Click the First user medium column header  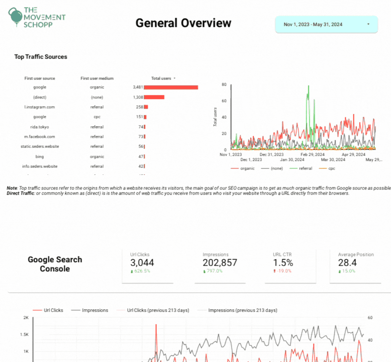97,78
